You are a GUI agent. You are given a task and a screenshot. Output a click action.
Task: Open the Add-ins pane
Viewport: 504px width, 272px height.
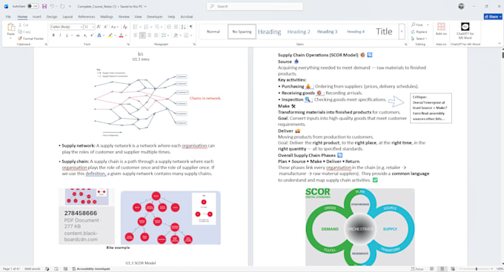[441, 29]
